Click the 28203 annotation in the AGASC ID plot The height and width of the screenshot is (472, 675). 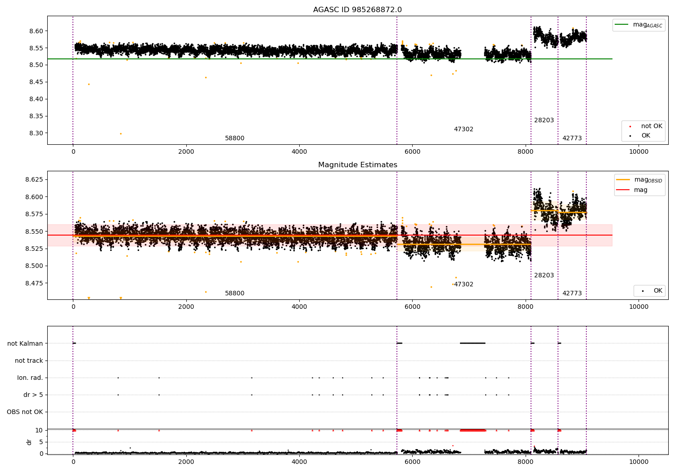click(x=544, y=120)
